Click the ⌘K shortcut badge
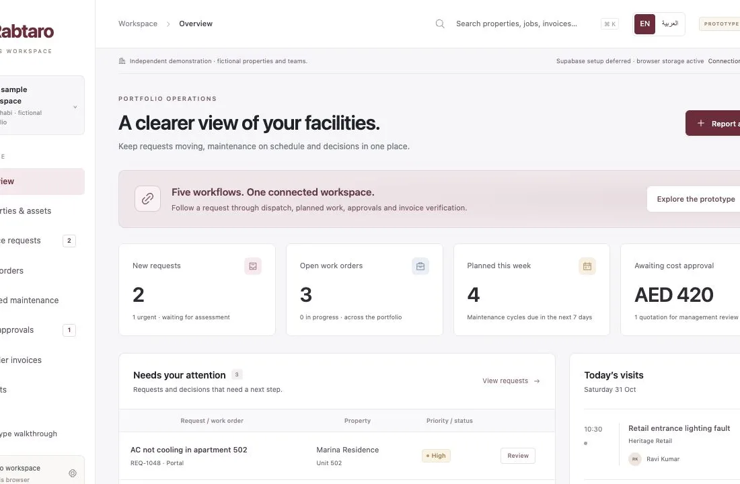This screenshot has height=484, width=740. [609, 24]
